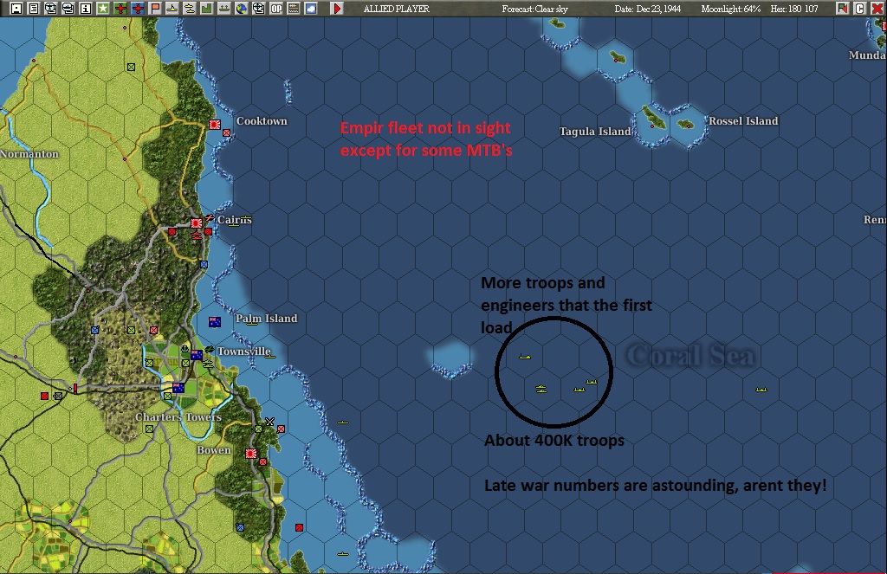Click the Coral Sea map label
The image size is (887, 574).
coord(690,356)
